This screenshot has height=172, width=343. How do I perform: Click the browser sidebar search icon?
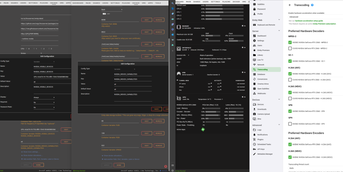173,3
